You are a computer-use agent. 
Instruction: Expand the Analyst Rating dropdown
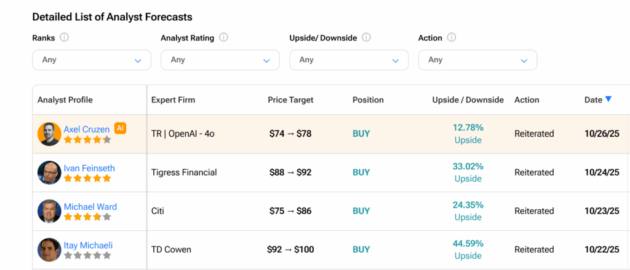point(220,60)
